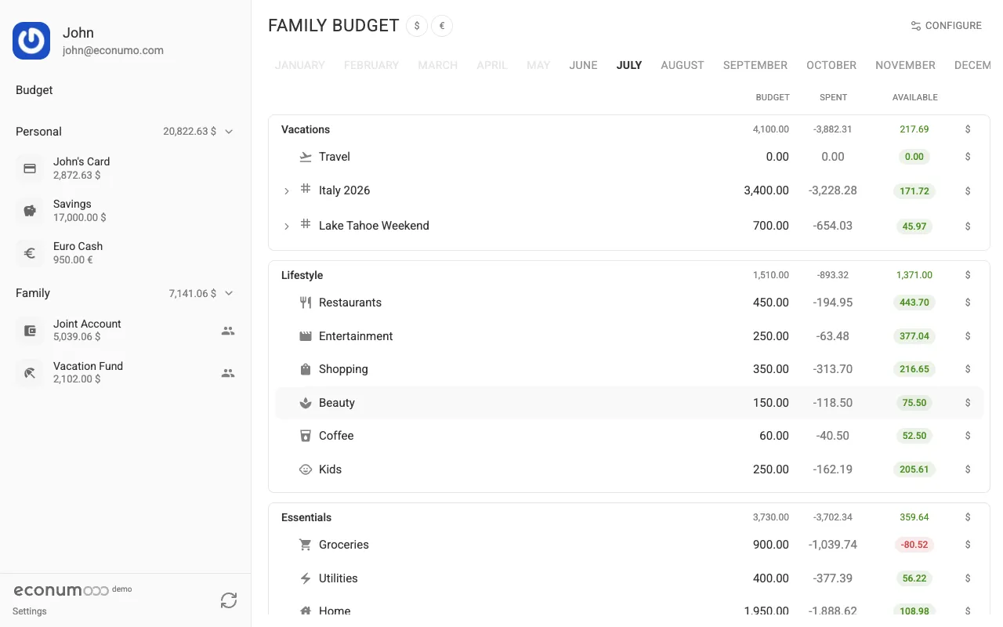Click the dollar sign on Beauty row
This screenshot has height=627, width=1003.
(968, 403)
